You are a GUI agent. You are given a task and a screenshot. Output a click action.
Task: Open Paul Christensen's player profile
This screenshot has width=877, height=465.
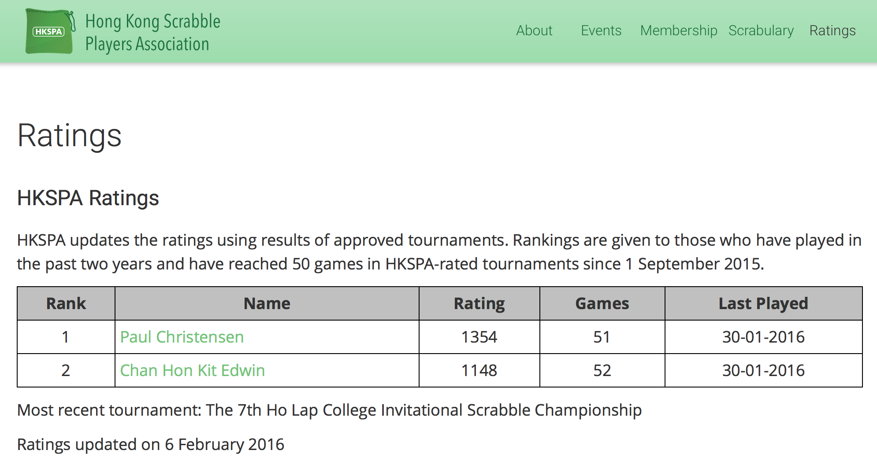click(182, 337)
